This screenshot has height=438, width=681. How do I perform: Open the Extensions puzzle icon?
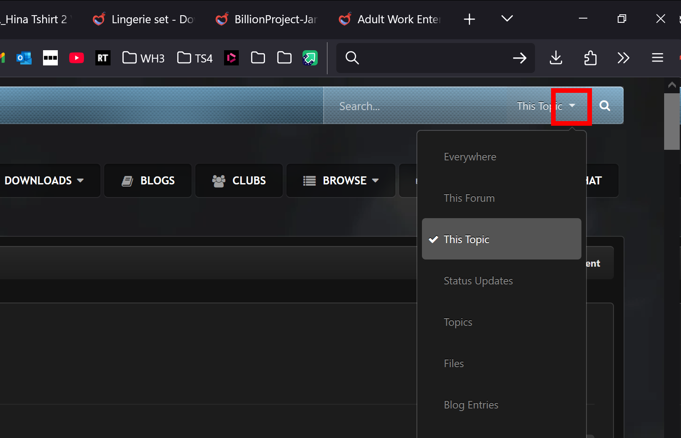tap(590, 58)
